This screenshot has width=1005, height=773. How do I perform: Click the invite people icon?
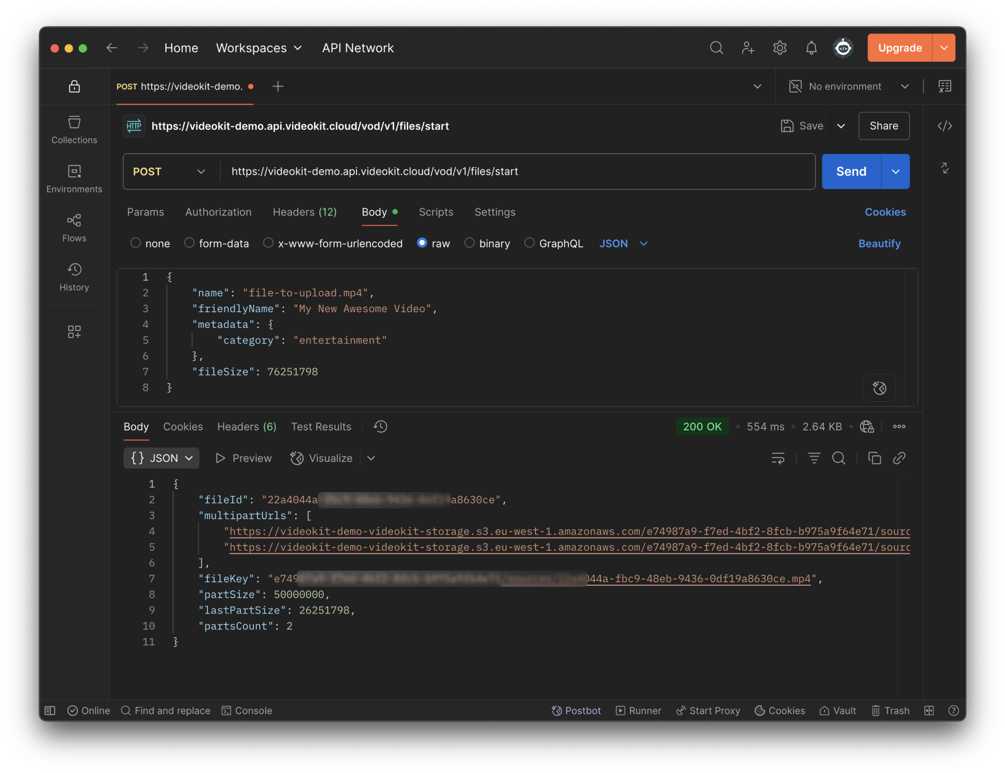[x=748, y=48]
